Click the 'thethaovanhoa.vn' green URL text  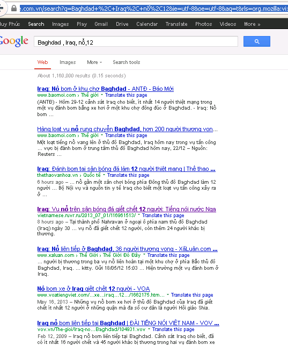(x=57, y=175)
